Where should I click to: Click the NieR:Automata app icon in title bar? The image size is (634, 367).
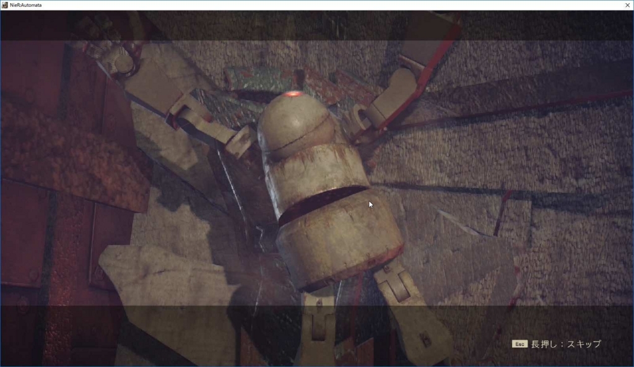(5, 5)
